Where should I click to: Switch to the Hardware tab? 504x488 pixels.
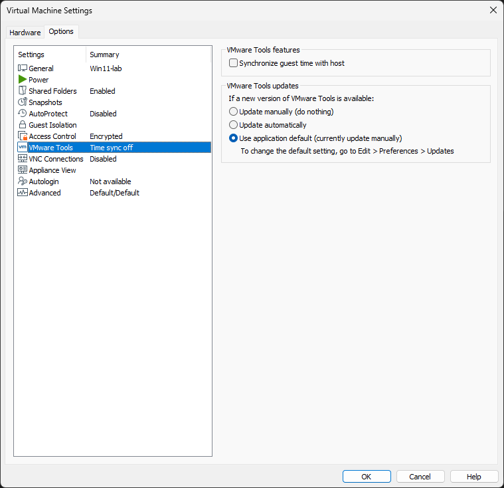click(25, 33)
